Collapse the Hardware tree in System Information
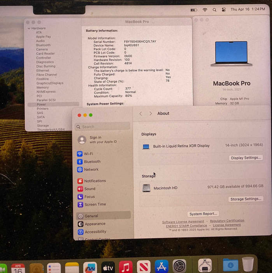Image resolution: width=272 pixels, height=273 pixels. [29, 28]
